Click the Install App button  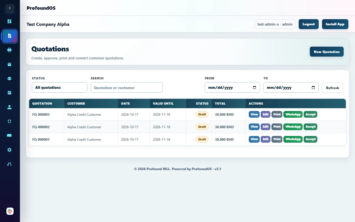tap(335, 24)
